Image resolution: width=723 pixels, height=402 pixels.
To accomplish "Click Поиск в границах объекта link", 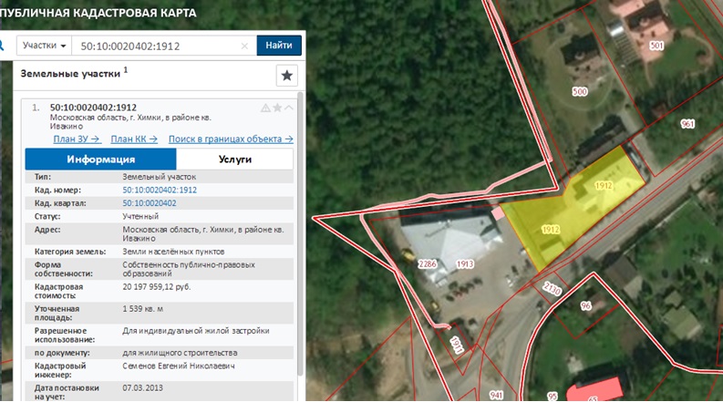I will (x=231, y=139).
